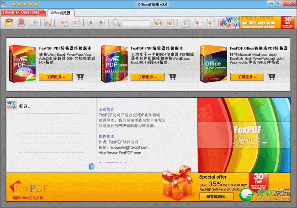Image resolution: width=297 pixels, height=208 pixels.
Task: Click the W X P V icon beside 打开
Action: click(x=12, y=106)
